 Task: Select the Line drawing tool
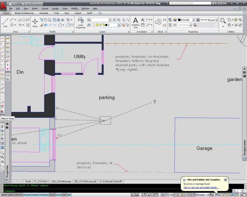pos(5,22)
